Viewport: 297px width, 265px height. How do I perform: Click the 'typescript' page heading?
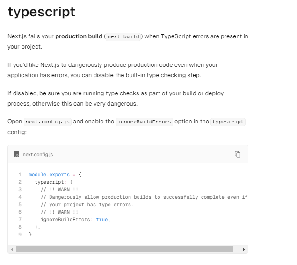pos(42,12)
